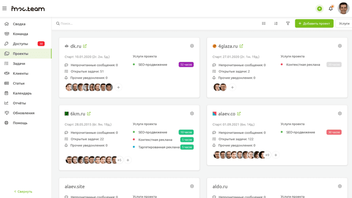The image size is (352, 198).
Task: Click alaev.co favicon icon
Action: click(x=214, y=114)
